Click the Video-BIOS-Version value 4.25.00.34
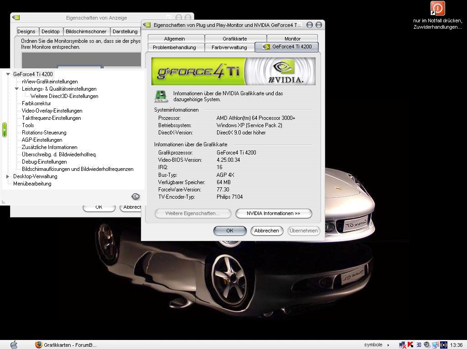The image size is (467, 350). [x=228, y=160]
